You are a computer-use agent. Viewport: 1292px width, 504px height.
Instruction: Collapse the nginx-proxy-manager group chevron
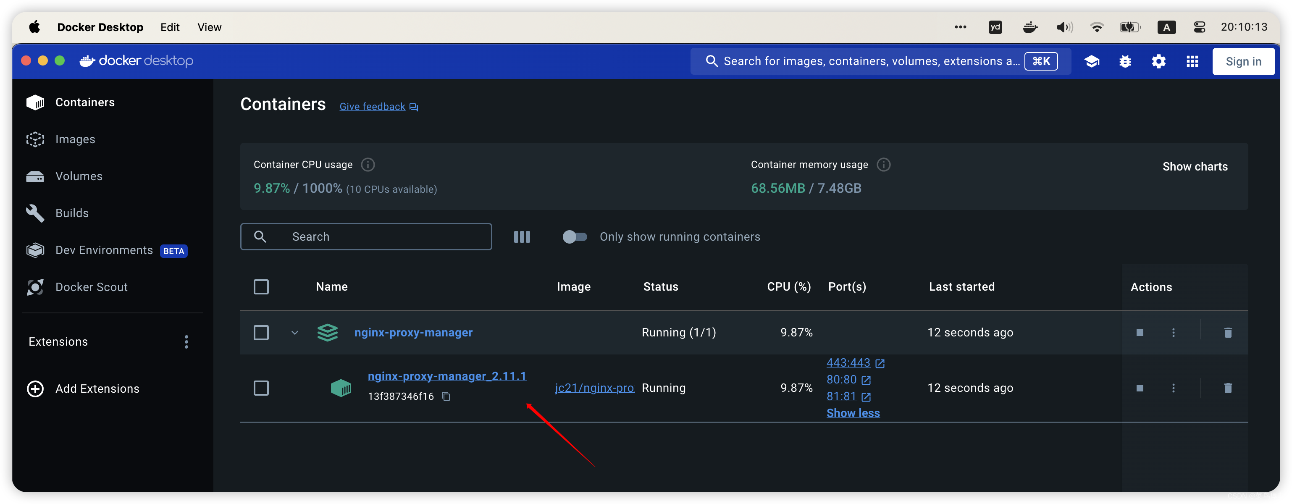(x=295, y=332)
